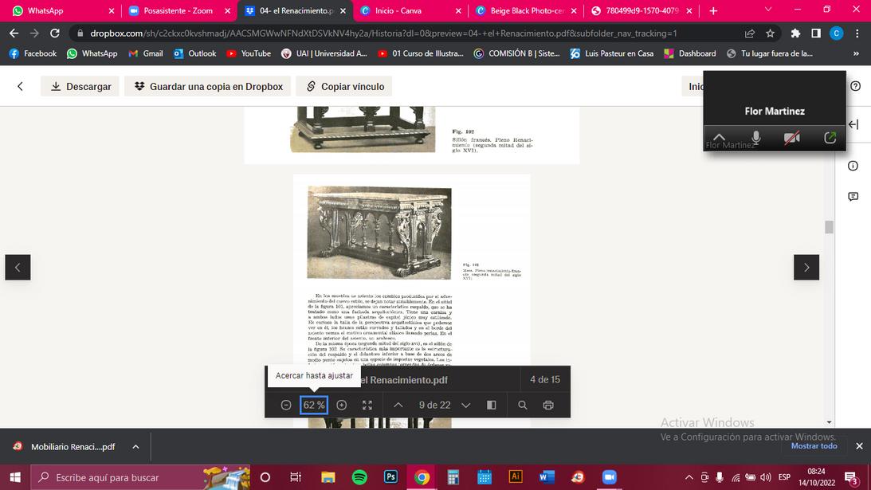This screenshot has height=490, width=871.
Task: Expand Zoom mini window up chevron
Action: (x=719, y=137)
